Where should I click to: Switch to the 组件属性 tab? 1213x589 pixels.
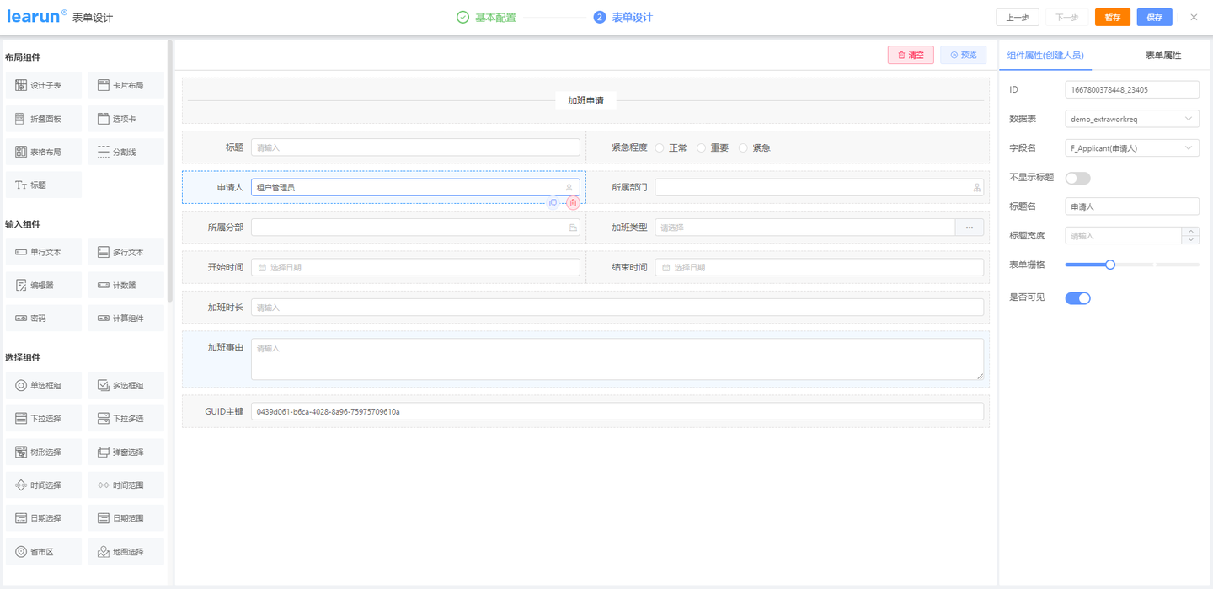(1045, 55)
